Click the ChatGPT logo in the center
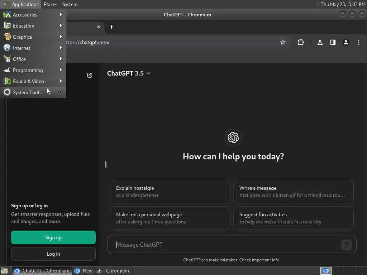The height and width of the screenshot is (275, 367). [x=233, y=137]
